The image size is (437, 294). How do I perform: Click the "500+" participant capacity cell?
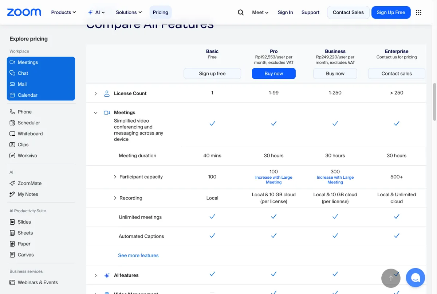coord(397,177)
